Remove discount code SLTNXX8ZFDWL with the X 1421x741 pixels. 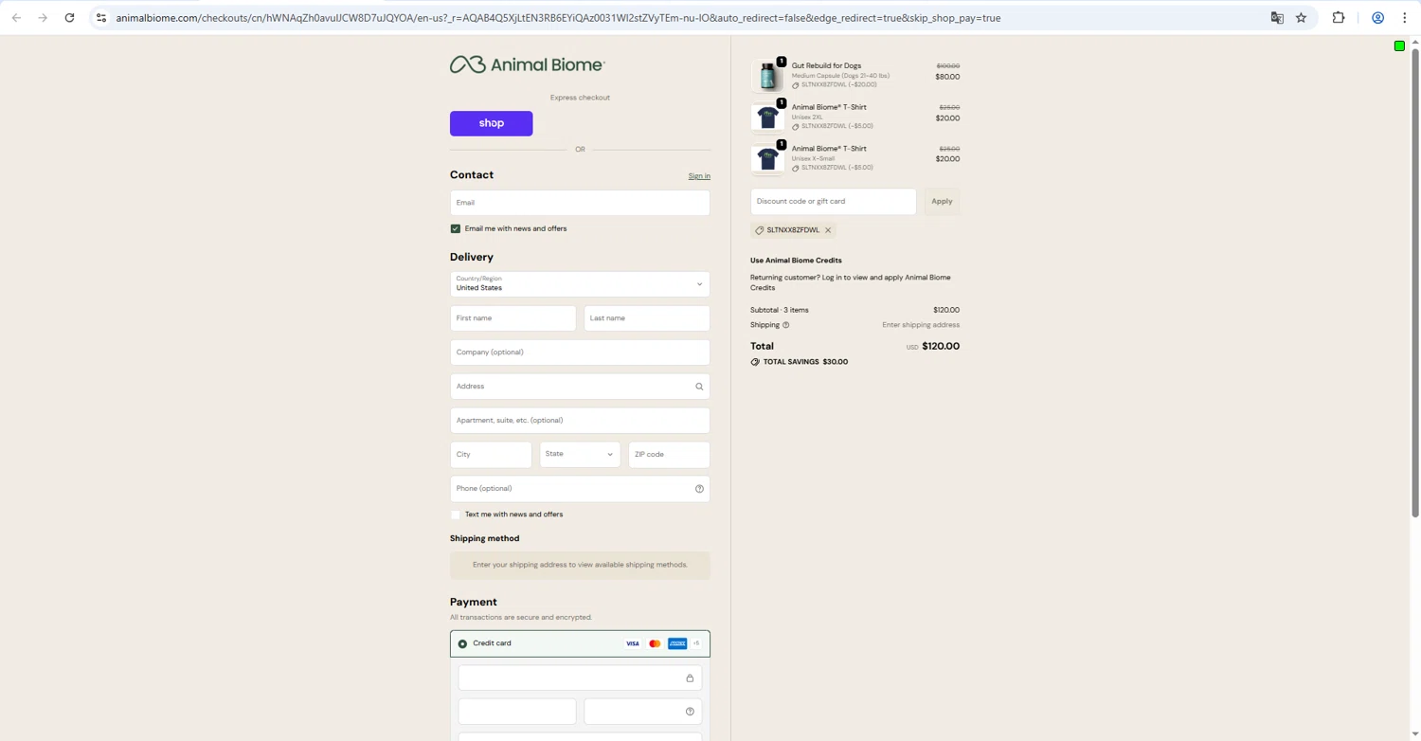[828, 230]
